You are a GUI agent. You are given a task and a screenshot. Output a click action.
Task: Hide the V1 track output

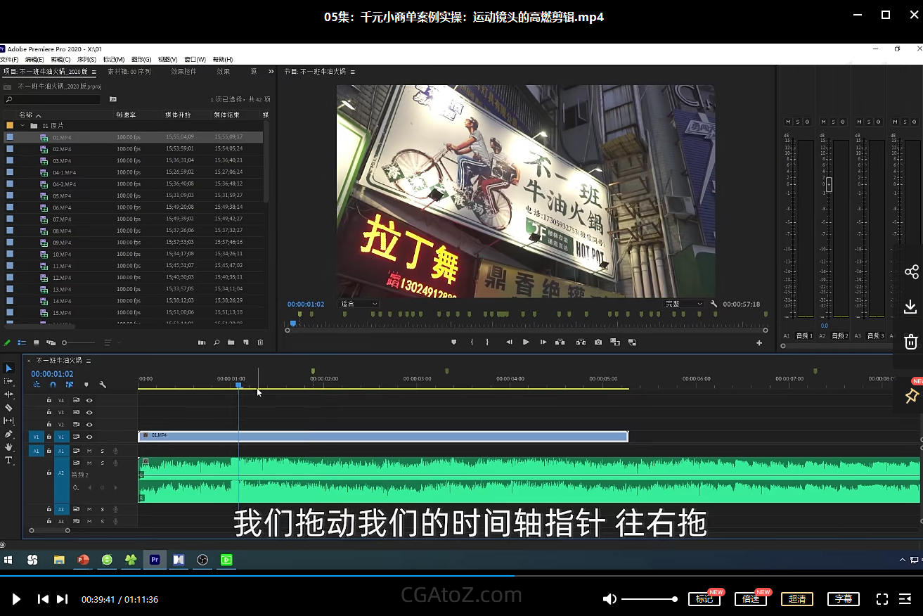[89, 437]
